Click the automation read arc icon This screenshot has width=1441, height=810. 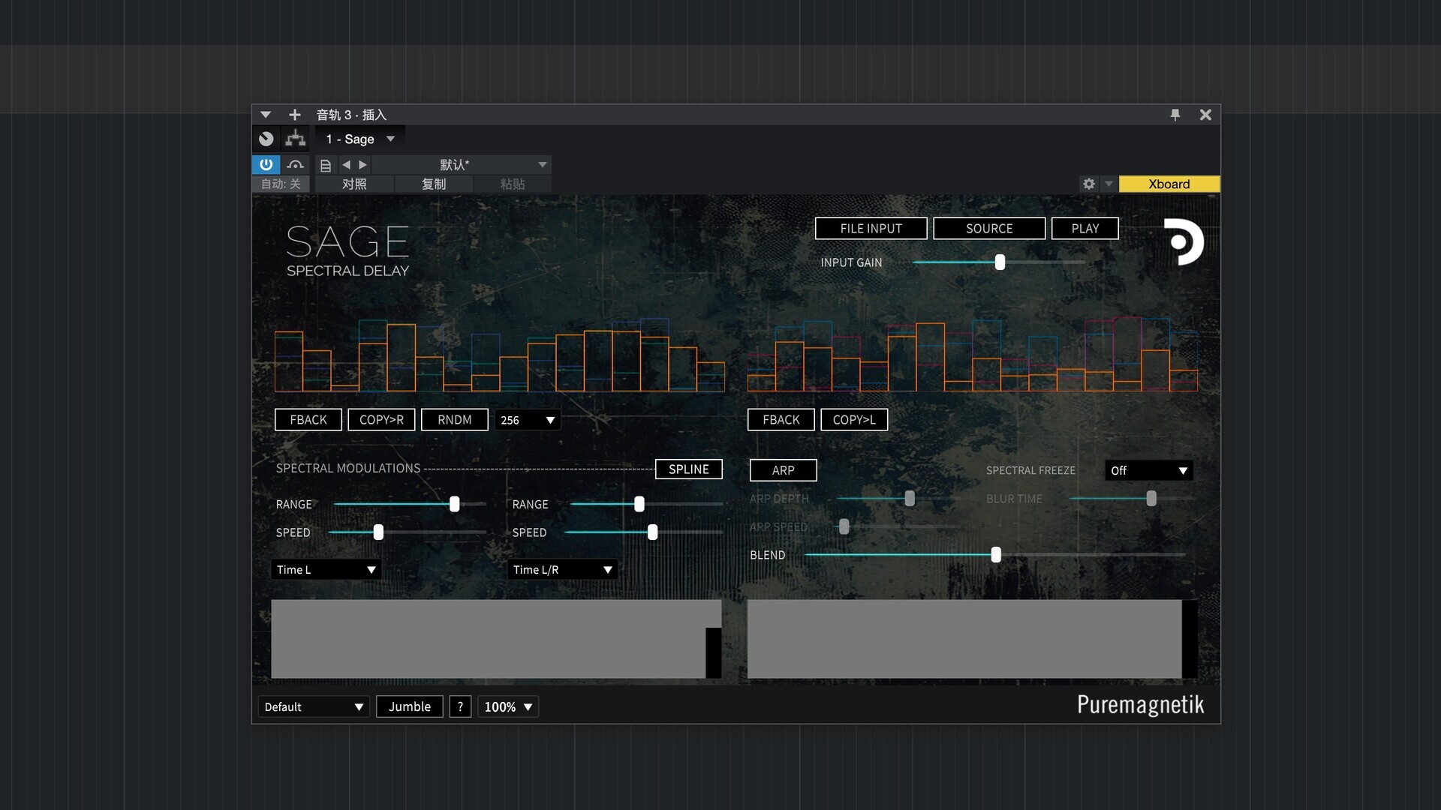[x=296, y=164]
